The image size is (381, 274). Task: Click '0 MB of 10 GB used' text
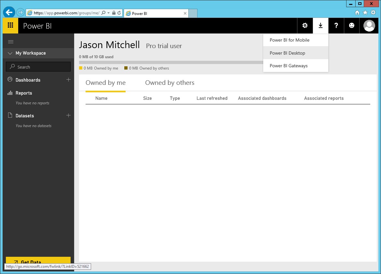click(96, 57)
